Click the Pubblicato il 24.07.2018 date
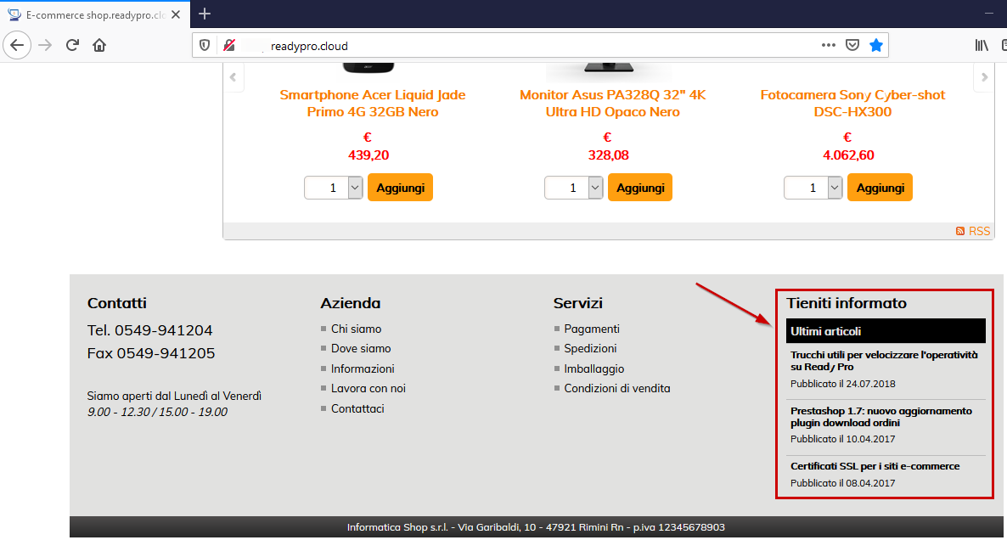Image resolution: width=1007 pixels, height=540 pixels. coord(842,384)
